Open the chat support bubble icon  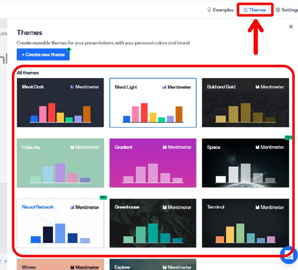289,255
